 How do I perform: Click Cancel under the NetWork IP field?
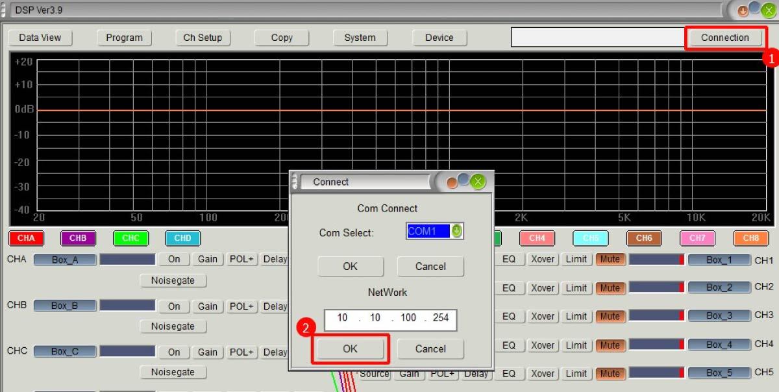(x=430, y=349)
